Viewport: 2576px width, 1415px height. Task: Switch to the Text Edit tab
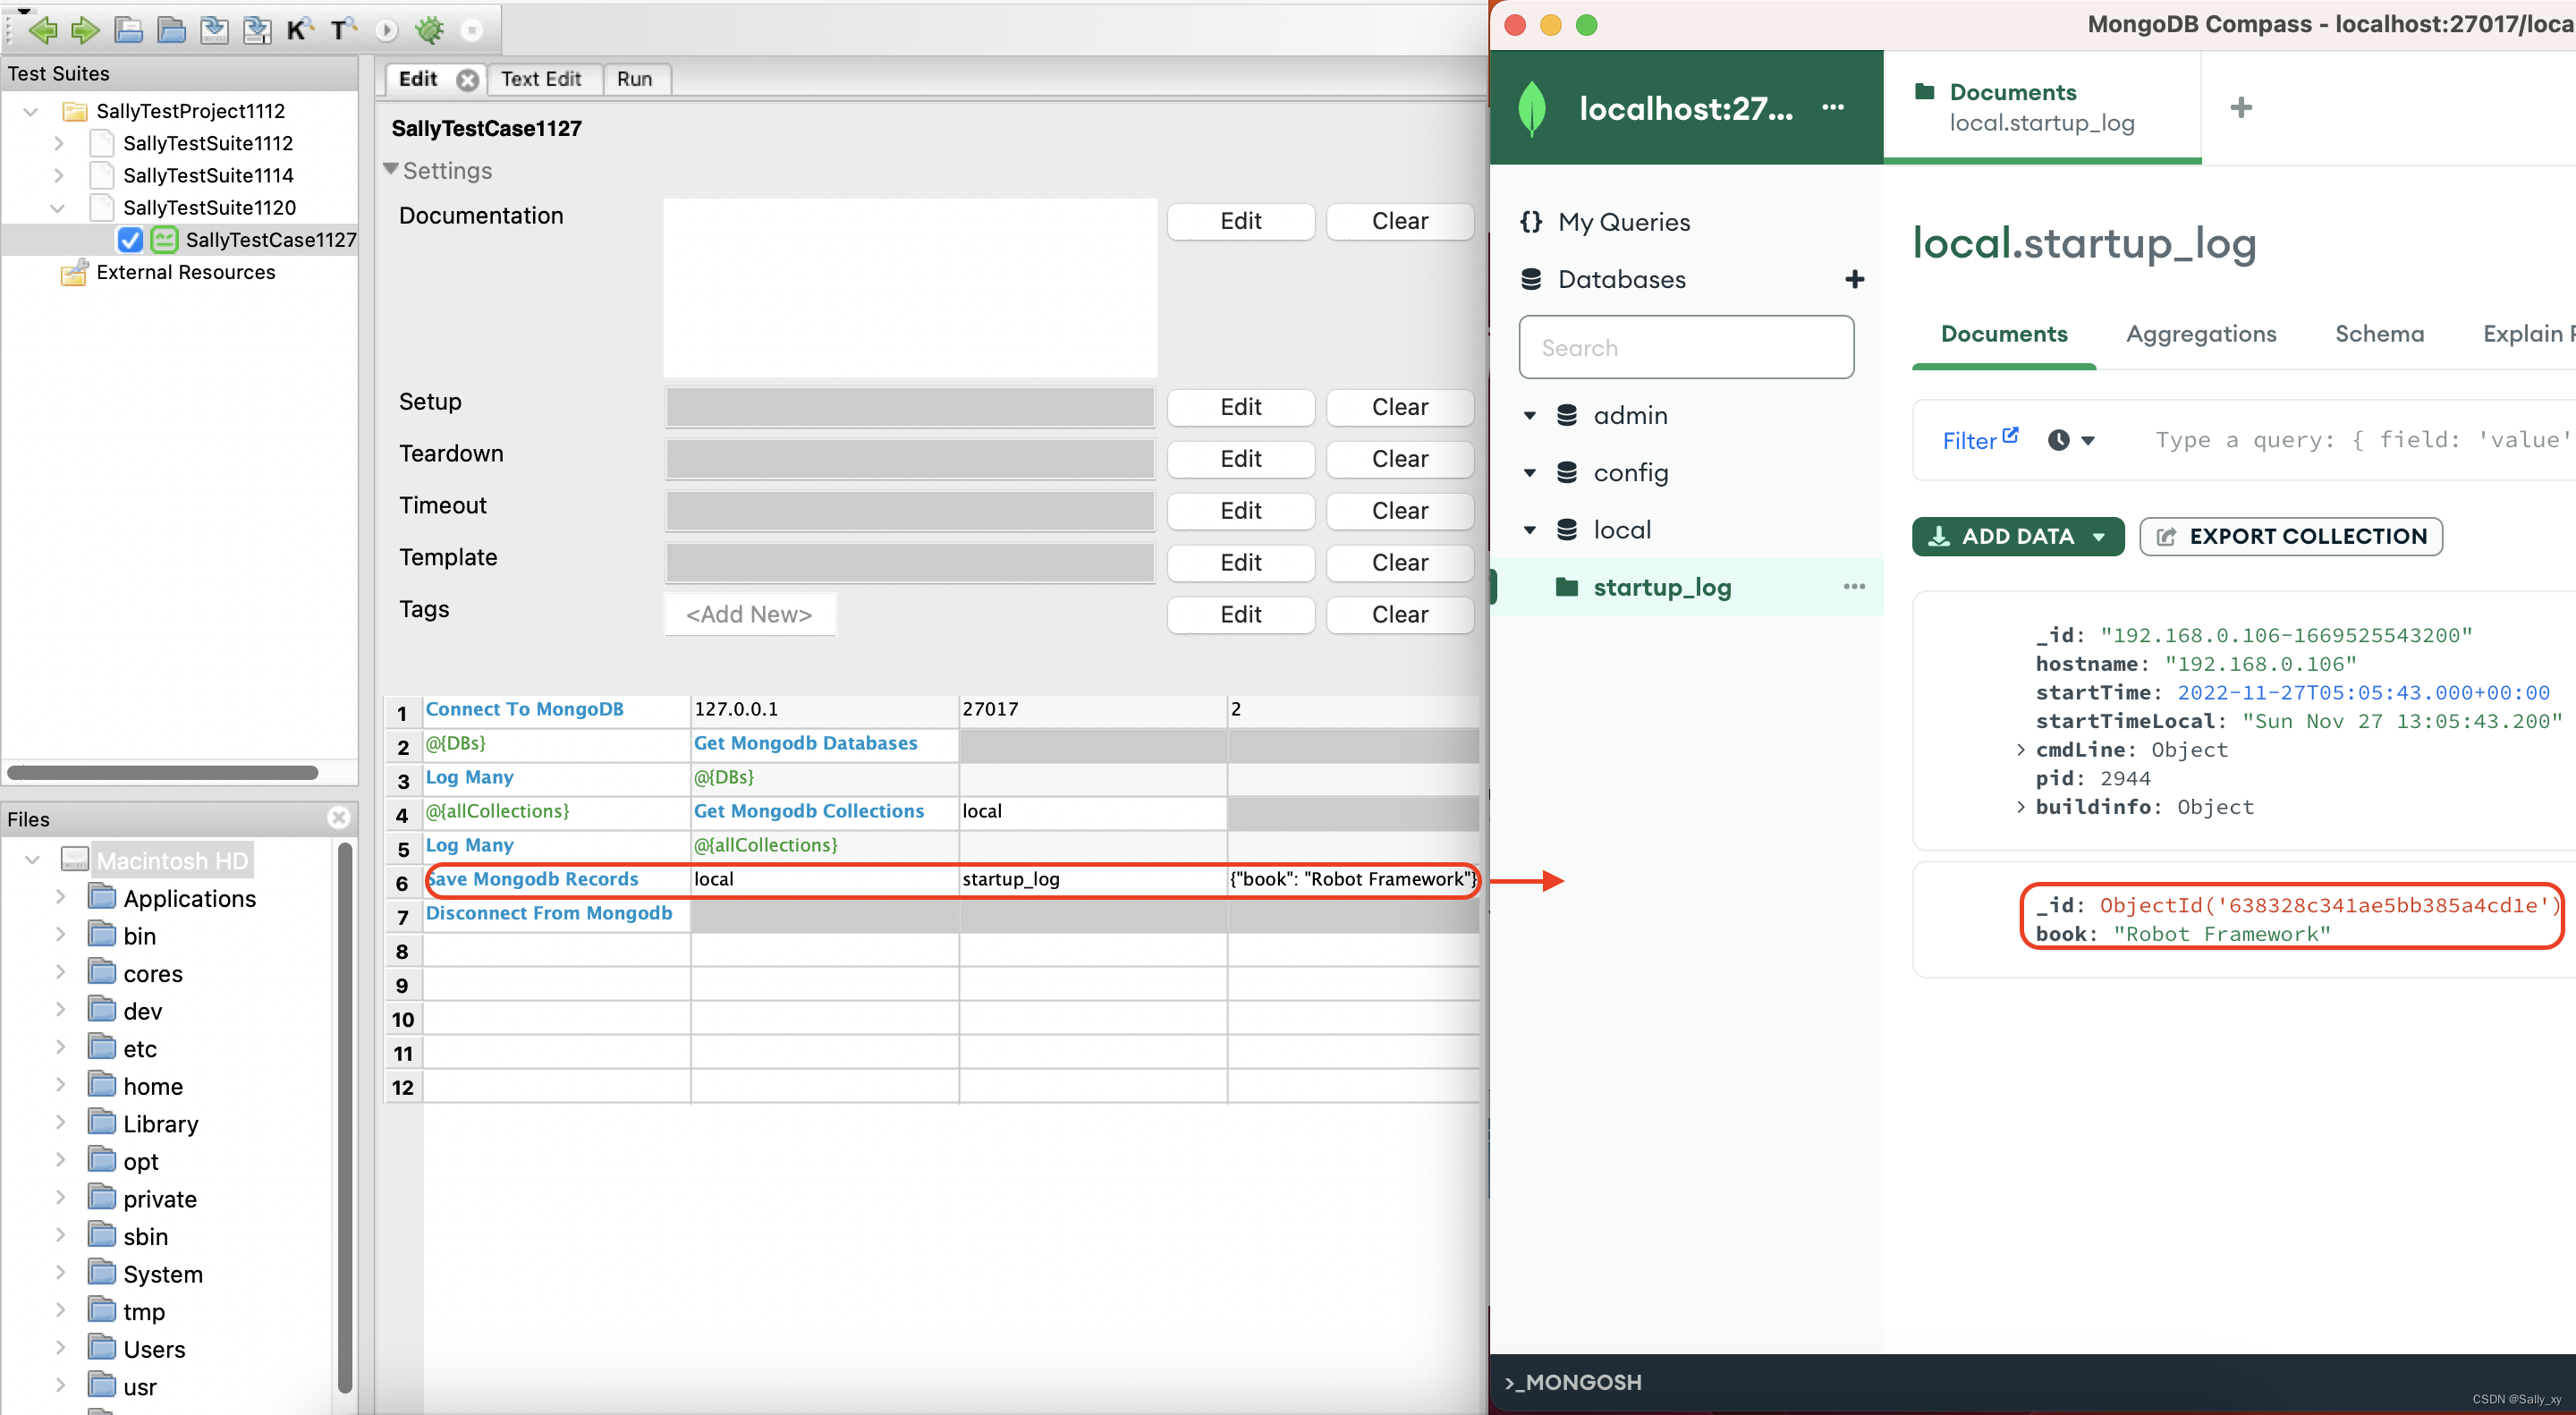pos(540,79)
